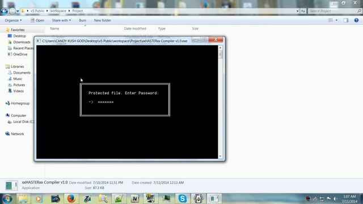Open the recent locations dropdown arrow
This screenshot has height=204, width=363.
[x=18, y=11]
